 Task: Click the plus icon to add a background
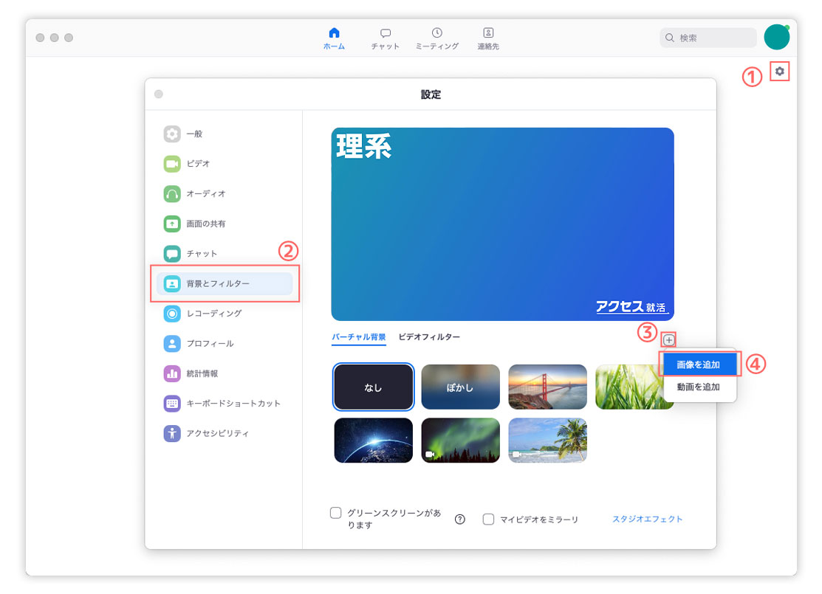click(669, 340)
